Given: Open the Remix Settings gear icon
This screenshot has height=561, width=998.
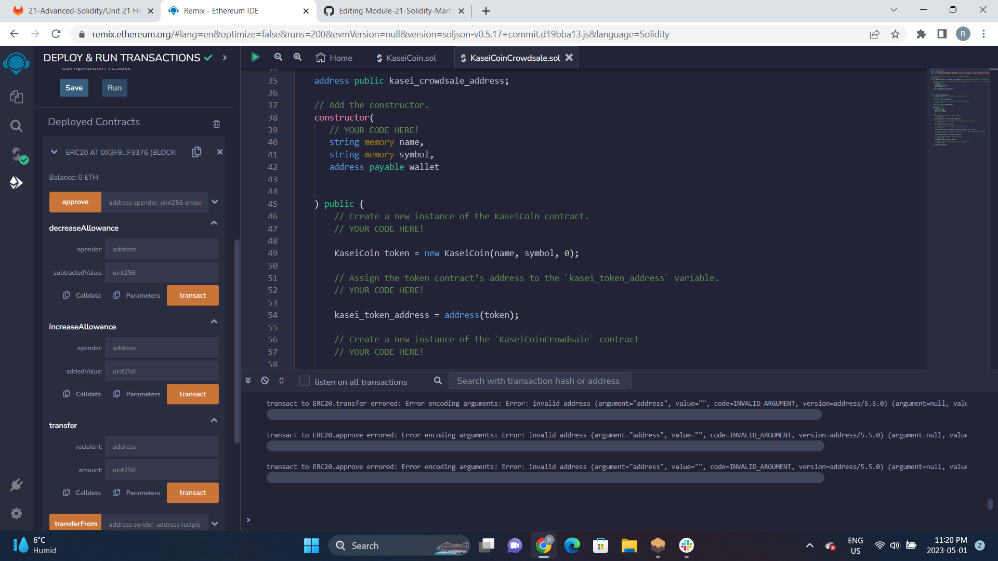Looking at the screenshot, I should pyautogui.click(x=16, y=513).
